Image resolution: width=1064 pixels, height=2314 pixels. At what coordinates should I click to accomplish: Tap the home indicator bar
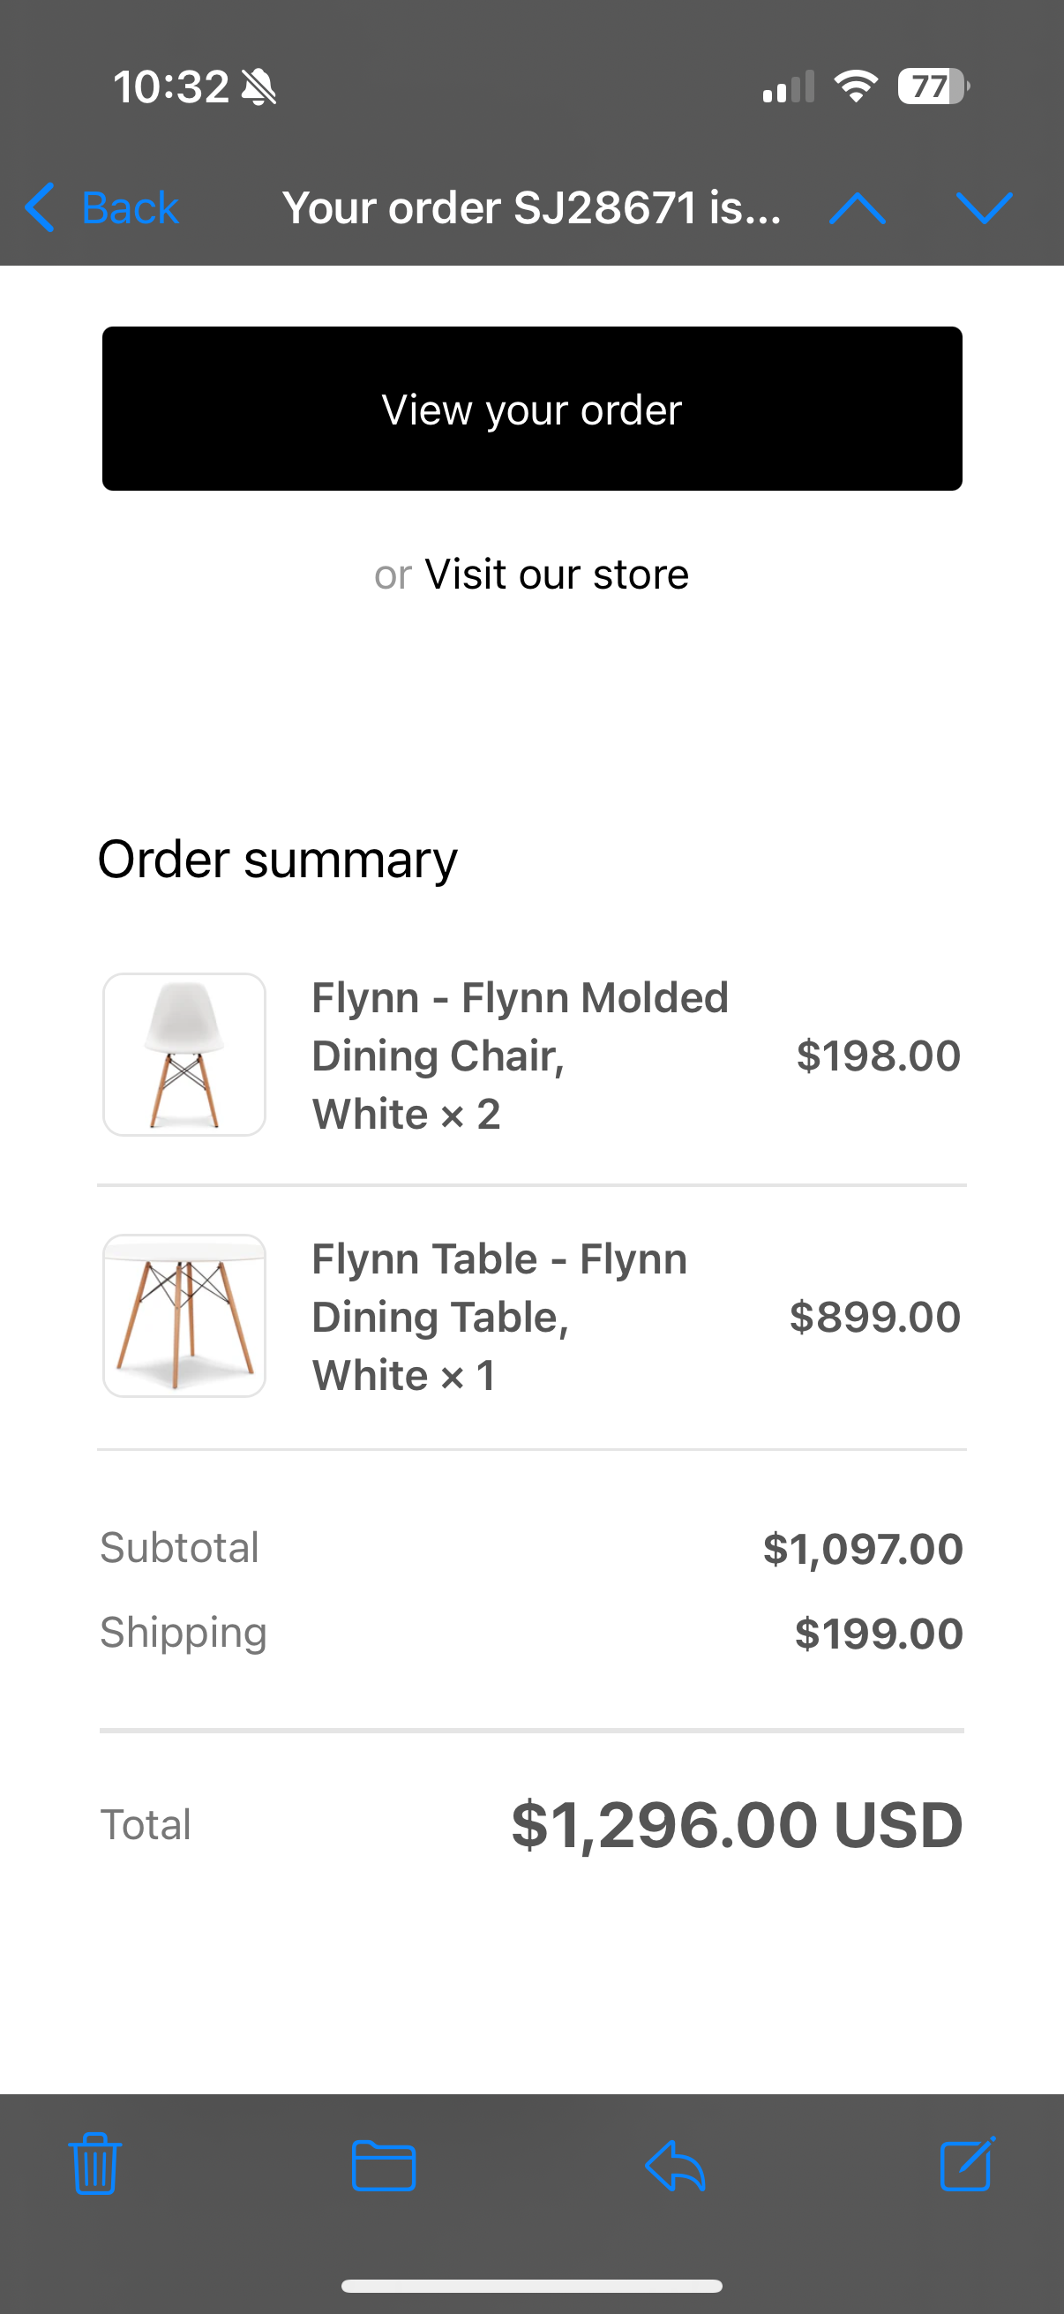tap(531, 2286)
